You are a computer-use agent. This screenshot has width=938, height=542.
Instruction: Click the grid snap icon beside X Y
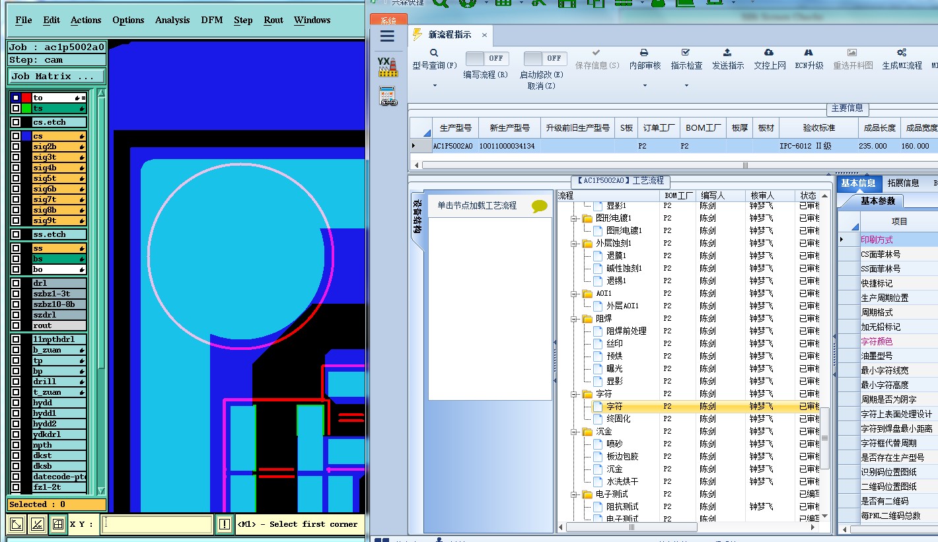coord(58,524)
